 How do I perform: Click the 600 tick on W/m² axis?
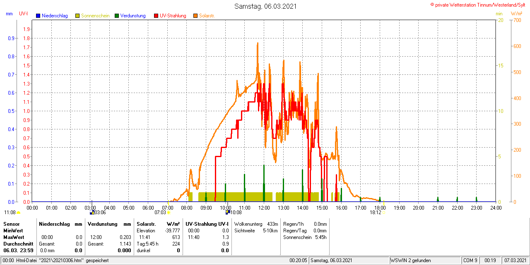517,46
